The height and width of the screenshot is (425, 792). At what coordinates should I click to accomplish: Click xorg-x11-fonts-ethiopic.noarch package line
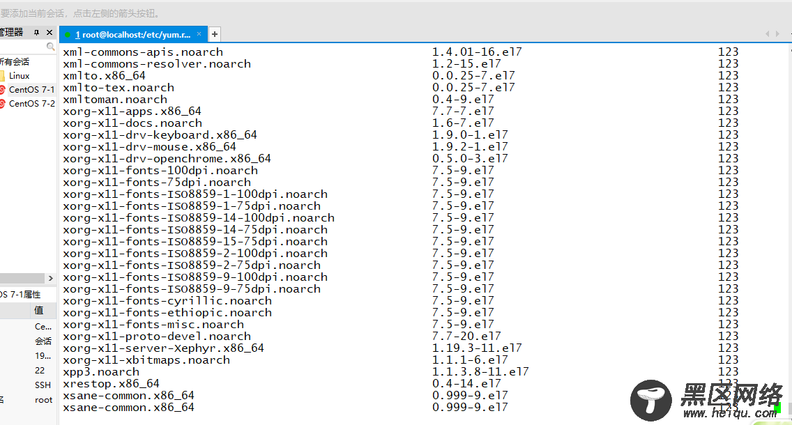click(x=168, y=313)
